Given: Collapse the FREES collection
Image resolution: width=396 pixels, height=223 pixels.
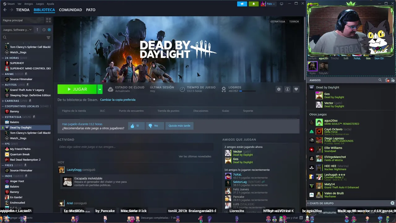Looking at the screenshot, I should click(x=3, y=165).
